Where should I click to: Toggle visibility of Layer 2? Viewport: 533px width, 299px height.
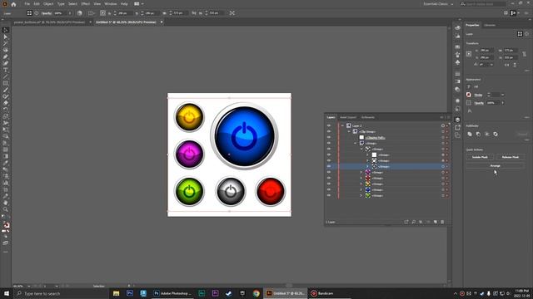tap(329, 125)
